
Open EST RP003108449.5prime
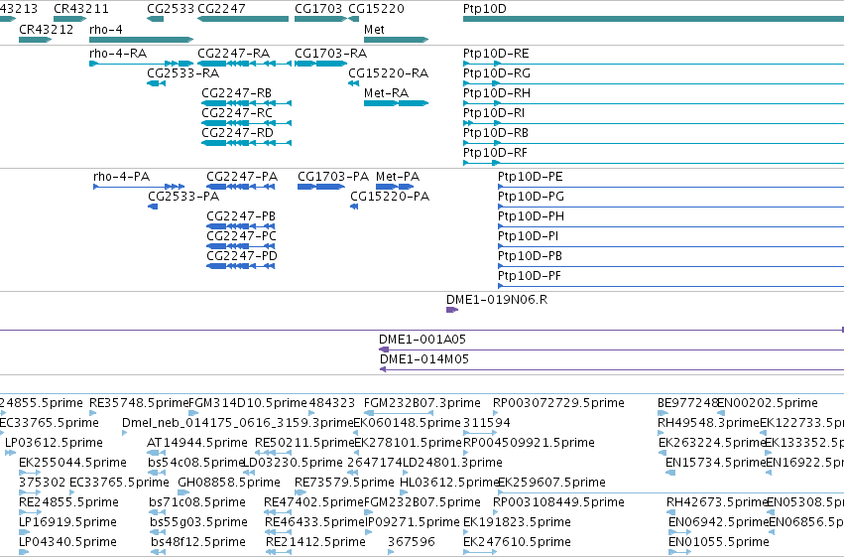(x=558, y=502)
